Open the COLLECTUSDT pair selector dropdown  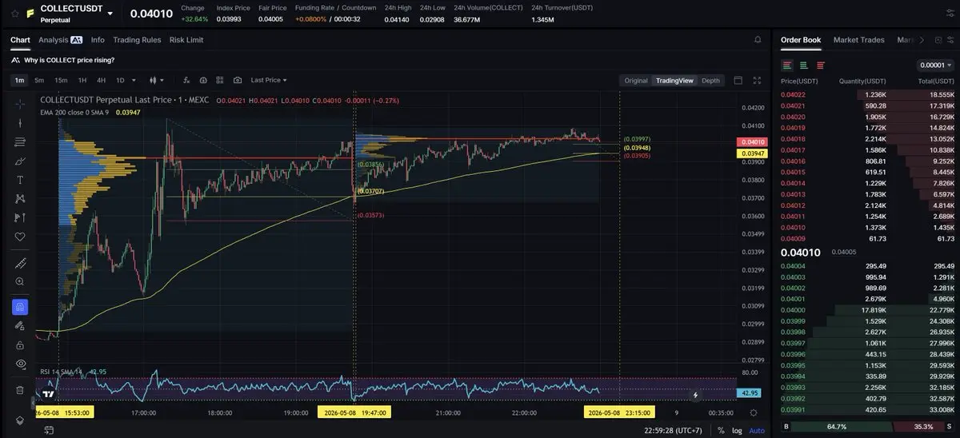(110, 14)
